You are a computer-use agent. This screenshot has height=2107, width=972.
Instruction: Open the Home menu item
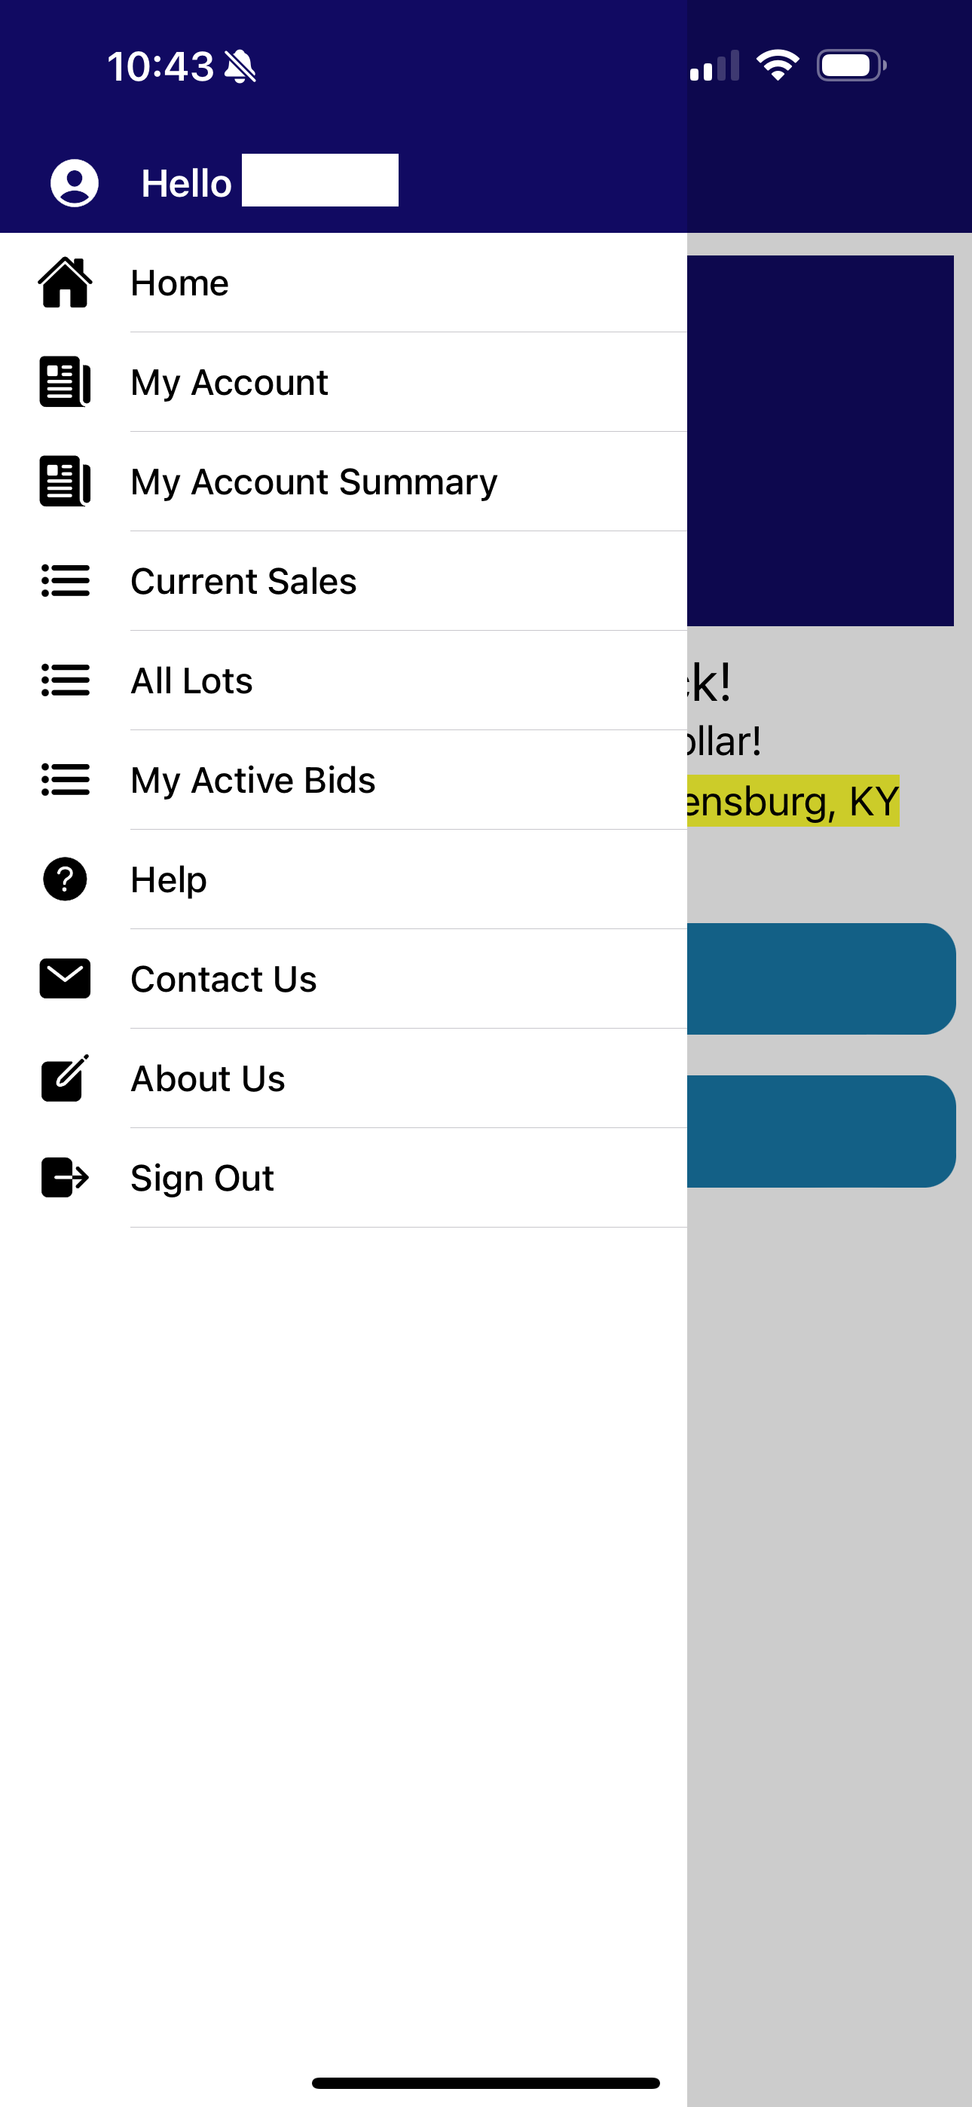click(344, 283)
